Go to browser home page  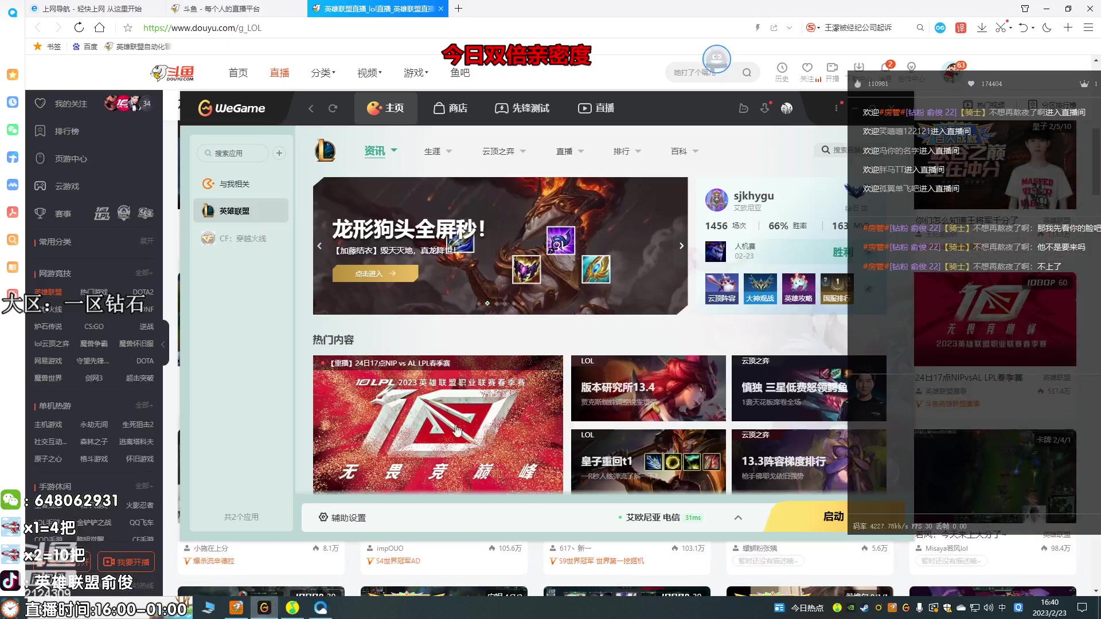[99, 28]
